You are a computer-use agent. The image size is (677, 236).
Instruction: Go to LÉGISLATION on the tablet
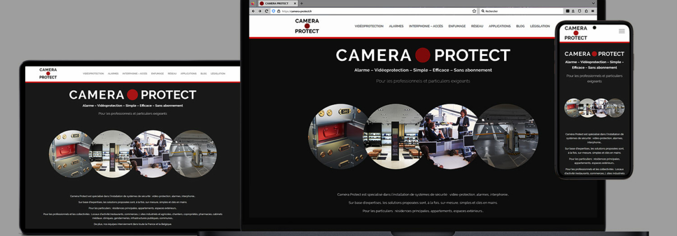coord(218,74)
